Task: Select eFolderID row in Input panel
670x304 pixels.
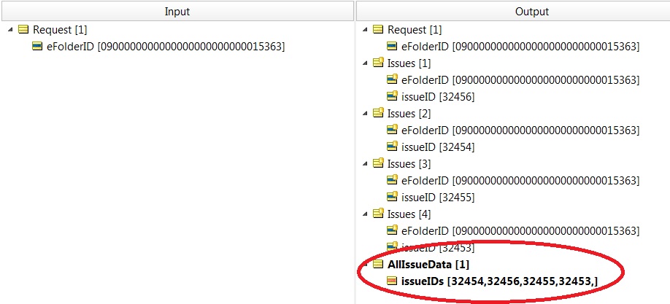Action: click(x=166, y=47)
